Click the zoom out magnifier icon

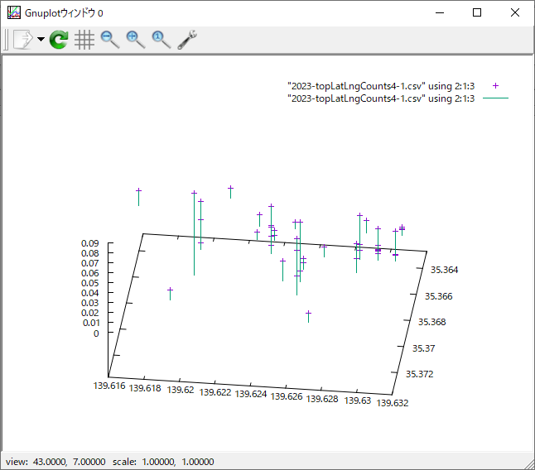tap(109, 40)
